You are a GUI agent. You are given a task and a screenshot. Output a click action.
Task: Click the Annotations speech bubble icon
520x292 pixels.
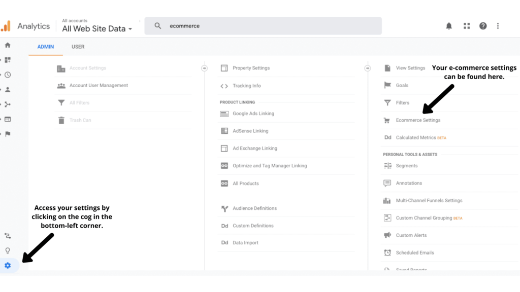(387, 183)
